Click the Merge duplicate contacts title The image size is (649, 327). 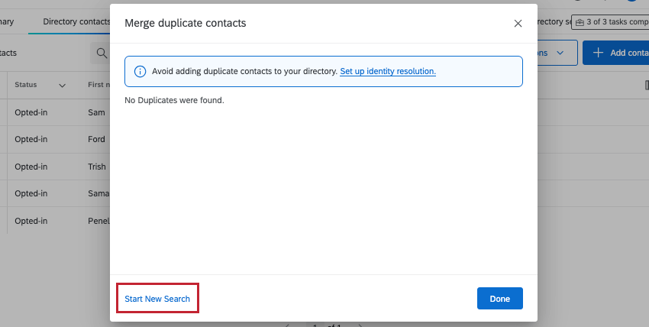tap(186, 24)
